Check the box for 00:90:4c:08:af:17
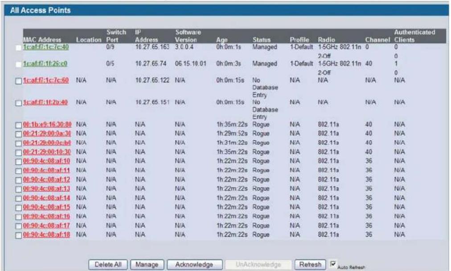451x271 pixels. [18, 226]
